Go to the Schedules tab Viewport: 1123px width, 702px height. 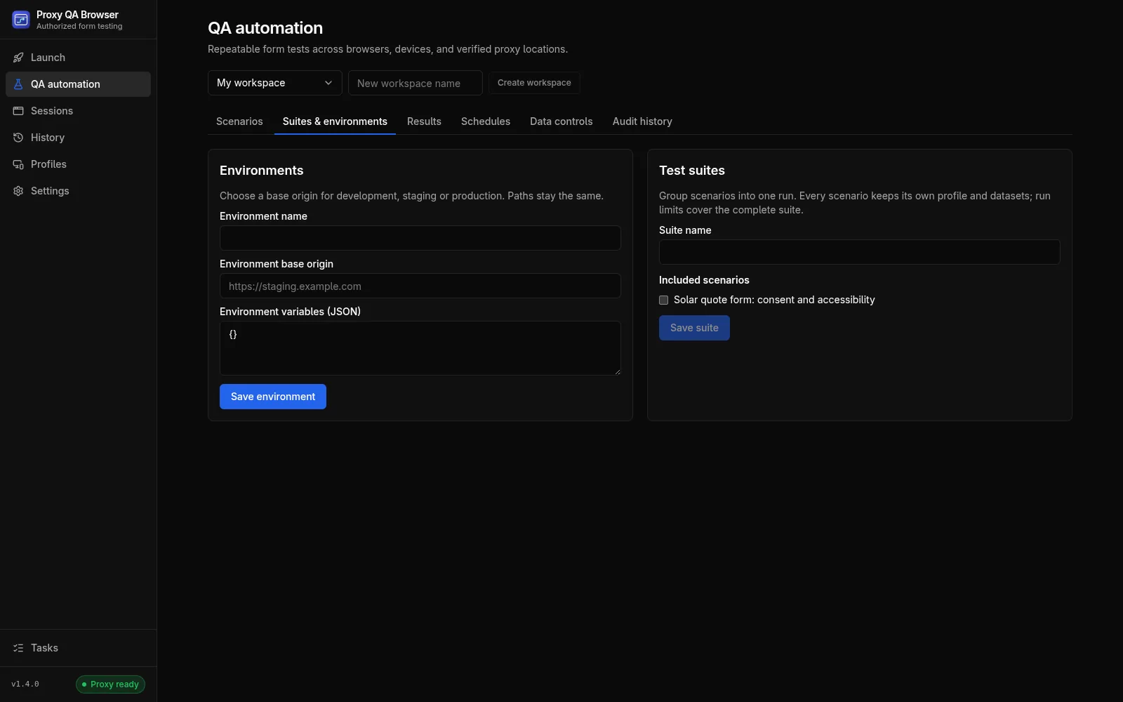pyautogui.click(x=486, y=121)
